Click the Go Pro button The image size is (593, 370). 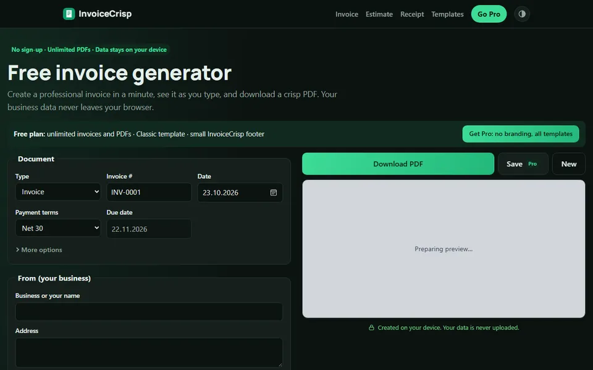click(489, 14)
